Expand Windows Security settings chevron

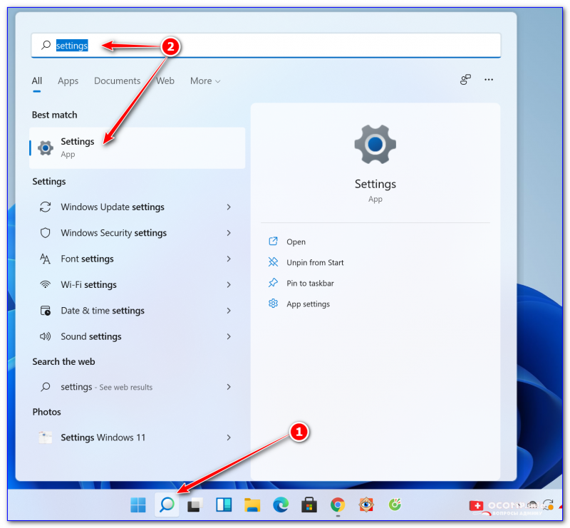[229, 233]
